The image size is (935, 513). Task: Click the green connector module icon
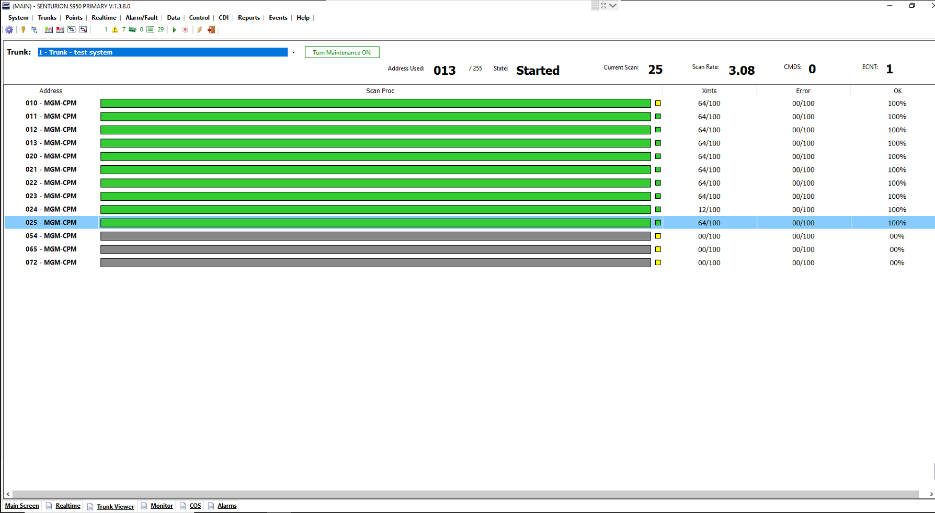point(132,30)
